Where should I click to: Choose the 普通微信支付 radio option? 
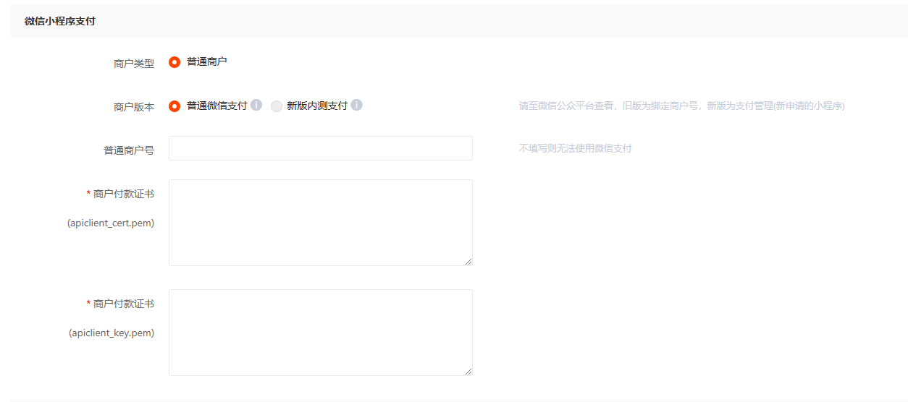pyautogui.click(x=175, y=106)
